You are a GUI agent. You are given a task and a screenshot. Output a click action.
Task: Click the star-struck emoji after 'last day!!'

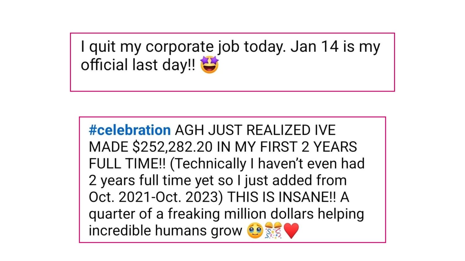[210, 65]
